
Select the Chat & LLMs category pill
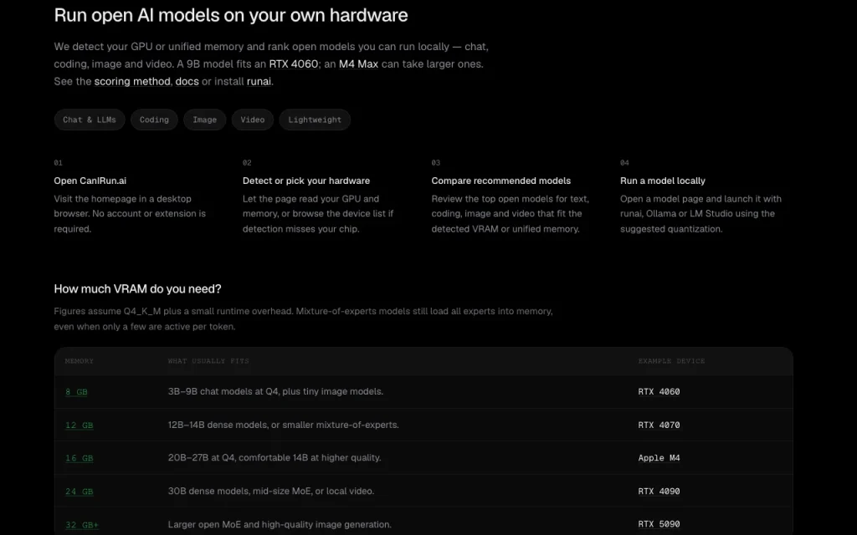(x=90, y=120)
